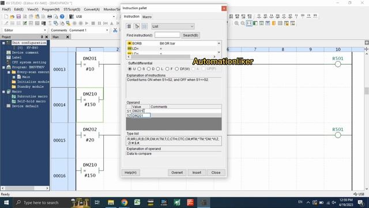Click the F9 horizontal line icon
369x208 pixels.
tap(309, 16)
